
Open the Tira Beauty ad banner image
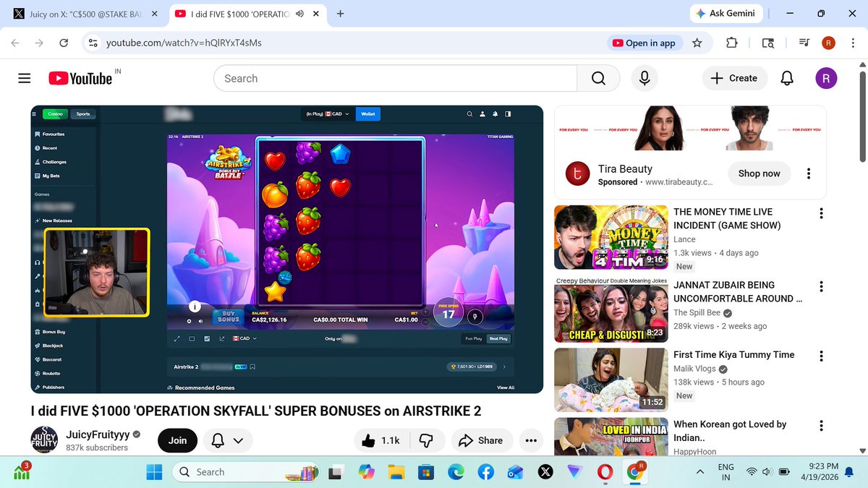tap(690, 129)
